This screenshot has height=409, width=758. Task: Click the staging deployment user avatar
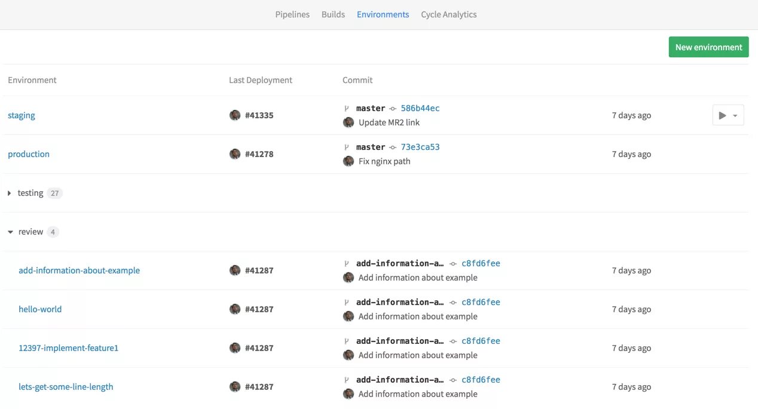(x=235, y=115)
